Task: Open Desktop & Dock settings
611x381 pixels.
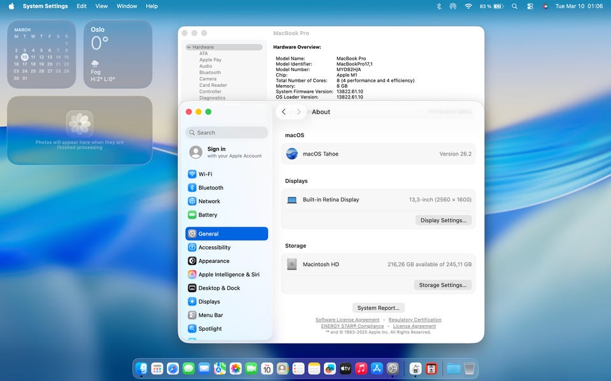Action: tap(219, 288)
